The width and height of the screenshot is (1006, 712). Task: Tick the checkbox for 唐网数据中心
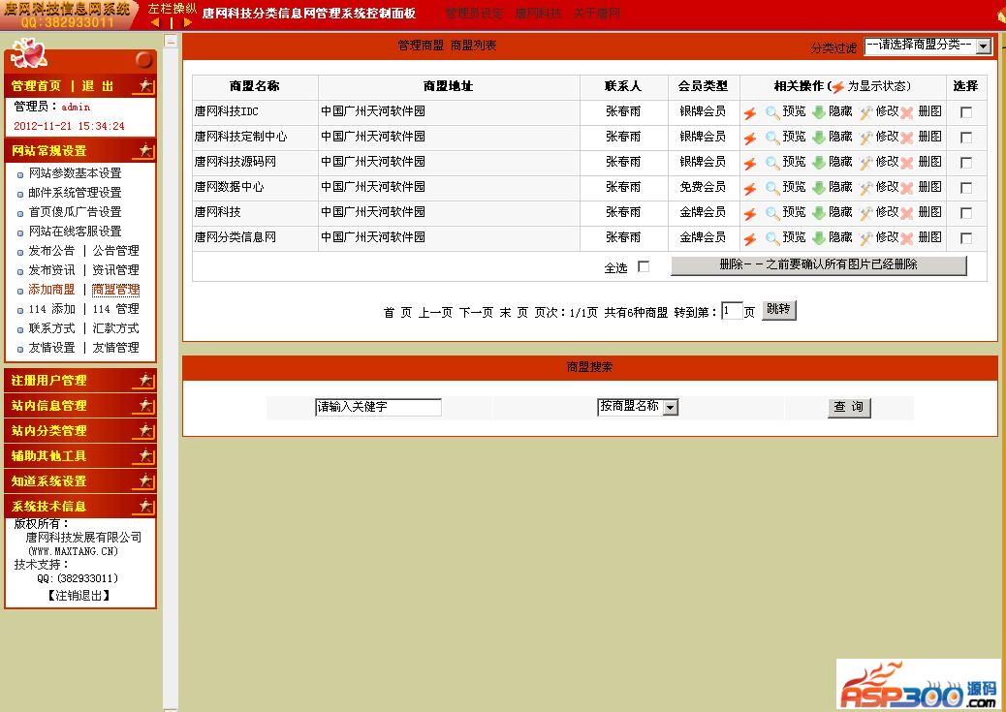click(x=965, y=188)
